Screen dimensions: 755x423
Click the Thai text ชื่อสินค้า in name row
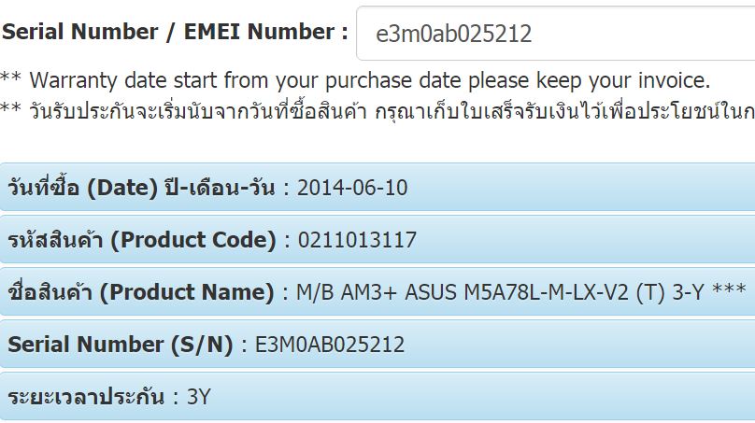tap(49, 292)
